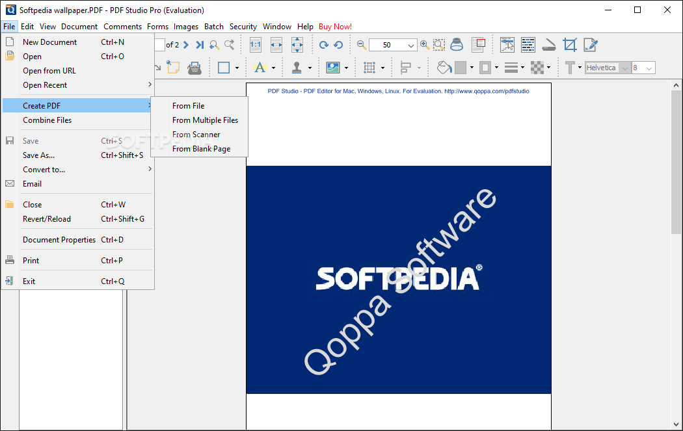Expand the highlight tool dropdown arrow
This screenshot has width=683, height=431.
[274, 68]
